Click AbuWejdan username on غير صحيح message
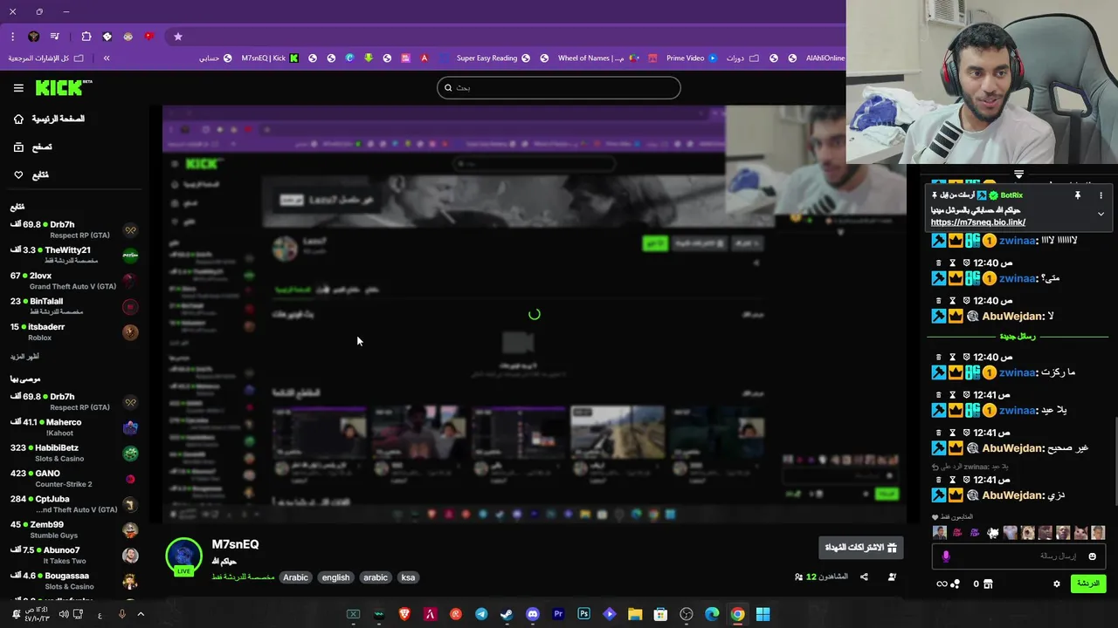 point(1013,448)
